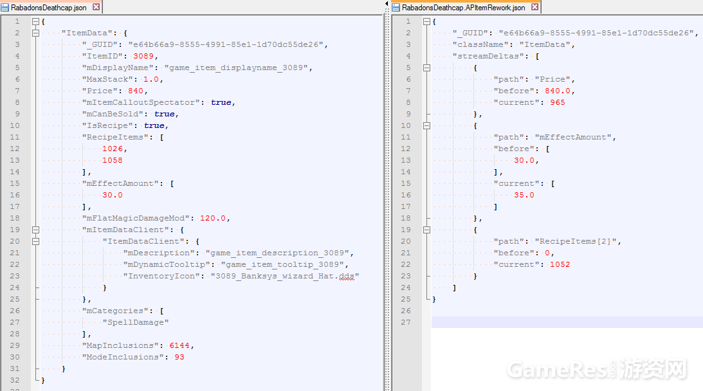Click "className" key in right pane
Image resolution: width=703 pixels, height=391 pixels.
pos(480,44)
